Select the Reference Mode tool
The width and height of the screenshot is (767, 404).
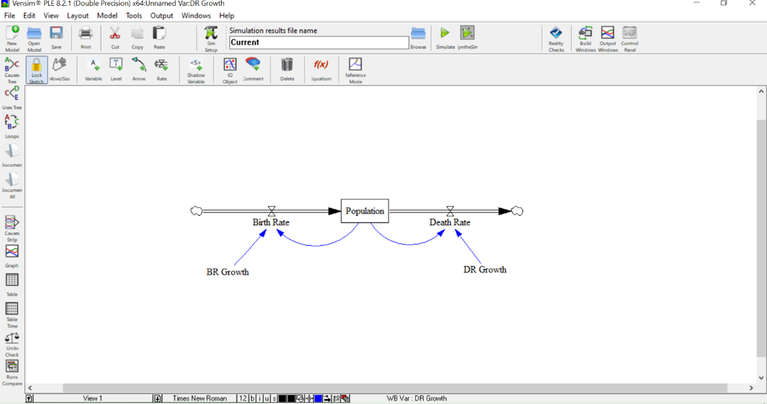(x=355, y=70)
